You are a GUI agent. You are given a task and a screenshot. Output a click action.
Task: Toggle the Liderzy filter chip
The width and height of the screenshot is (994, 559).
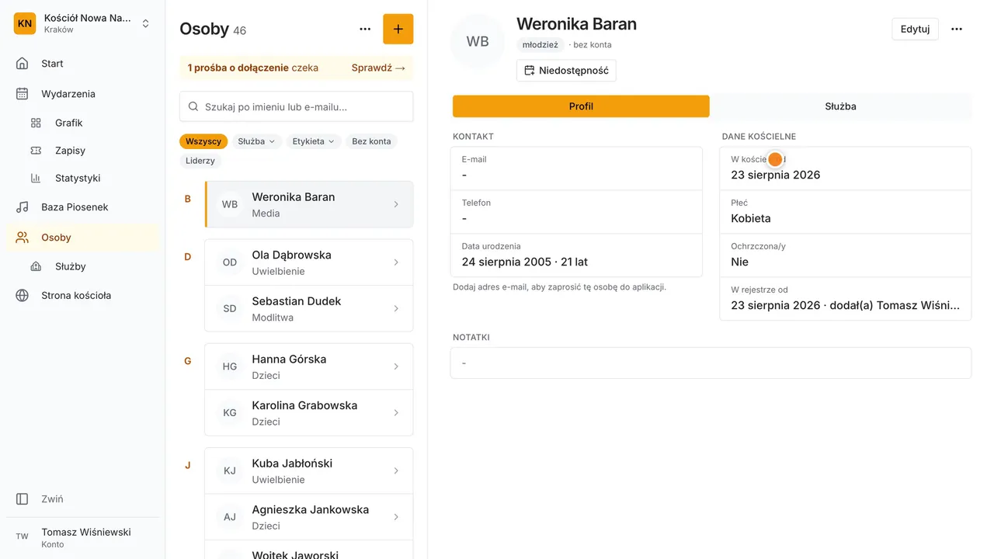coord(200,161)
